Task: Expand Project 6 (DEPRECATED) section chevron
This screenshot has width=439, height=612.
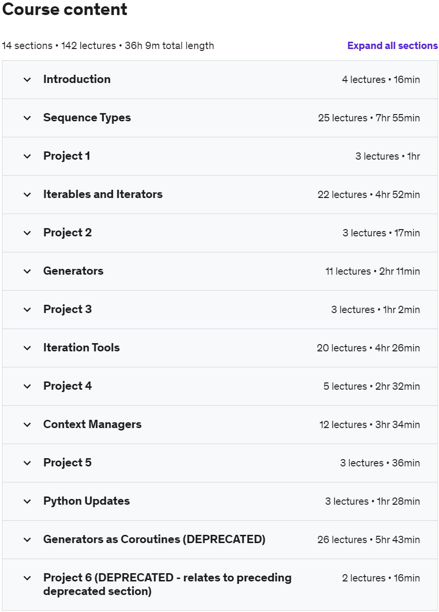Action: (27, 578)
